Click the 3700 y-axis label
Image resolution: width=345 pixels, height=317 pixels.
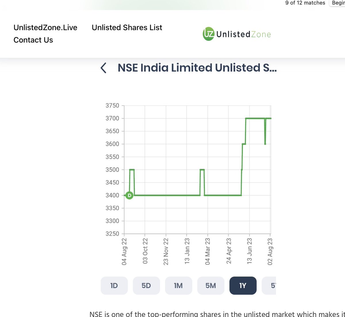click(112, 118)
